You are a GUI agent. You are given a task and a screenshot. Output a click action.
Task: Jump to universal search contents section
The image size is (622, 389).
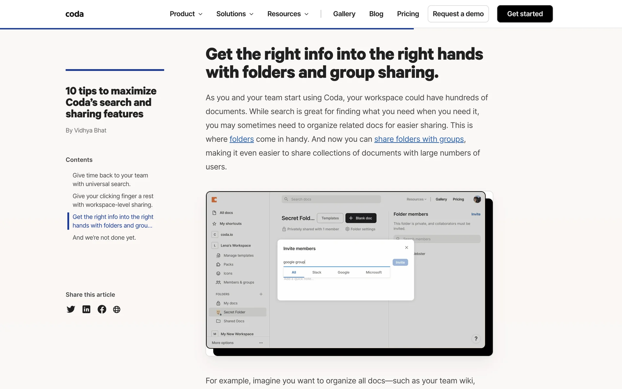(110, 180)
